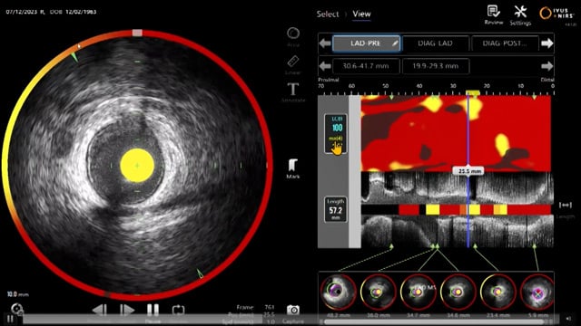Click the upper longitudinal IVUS view

point(458,187)
